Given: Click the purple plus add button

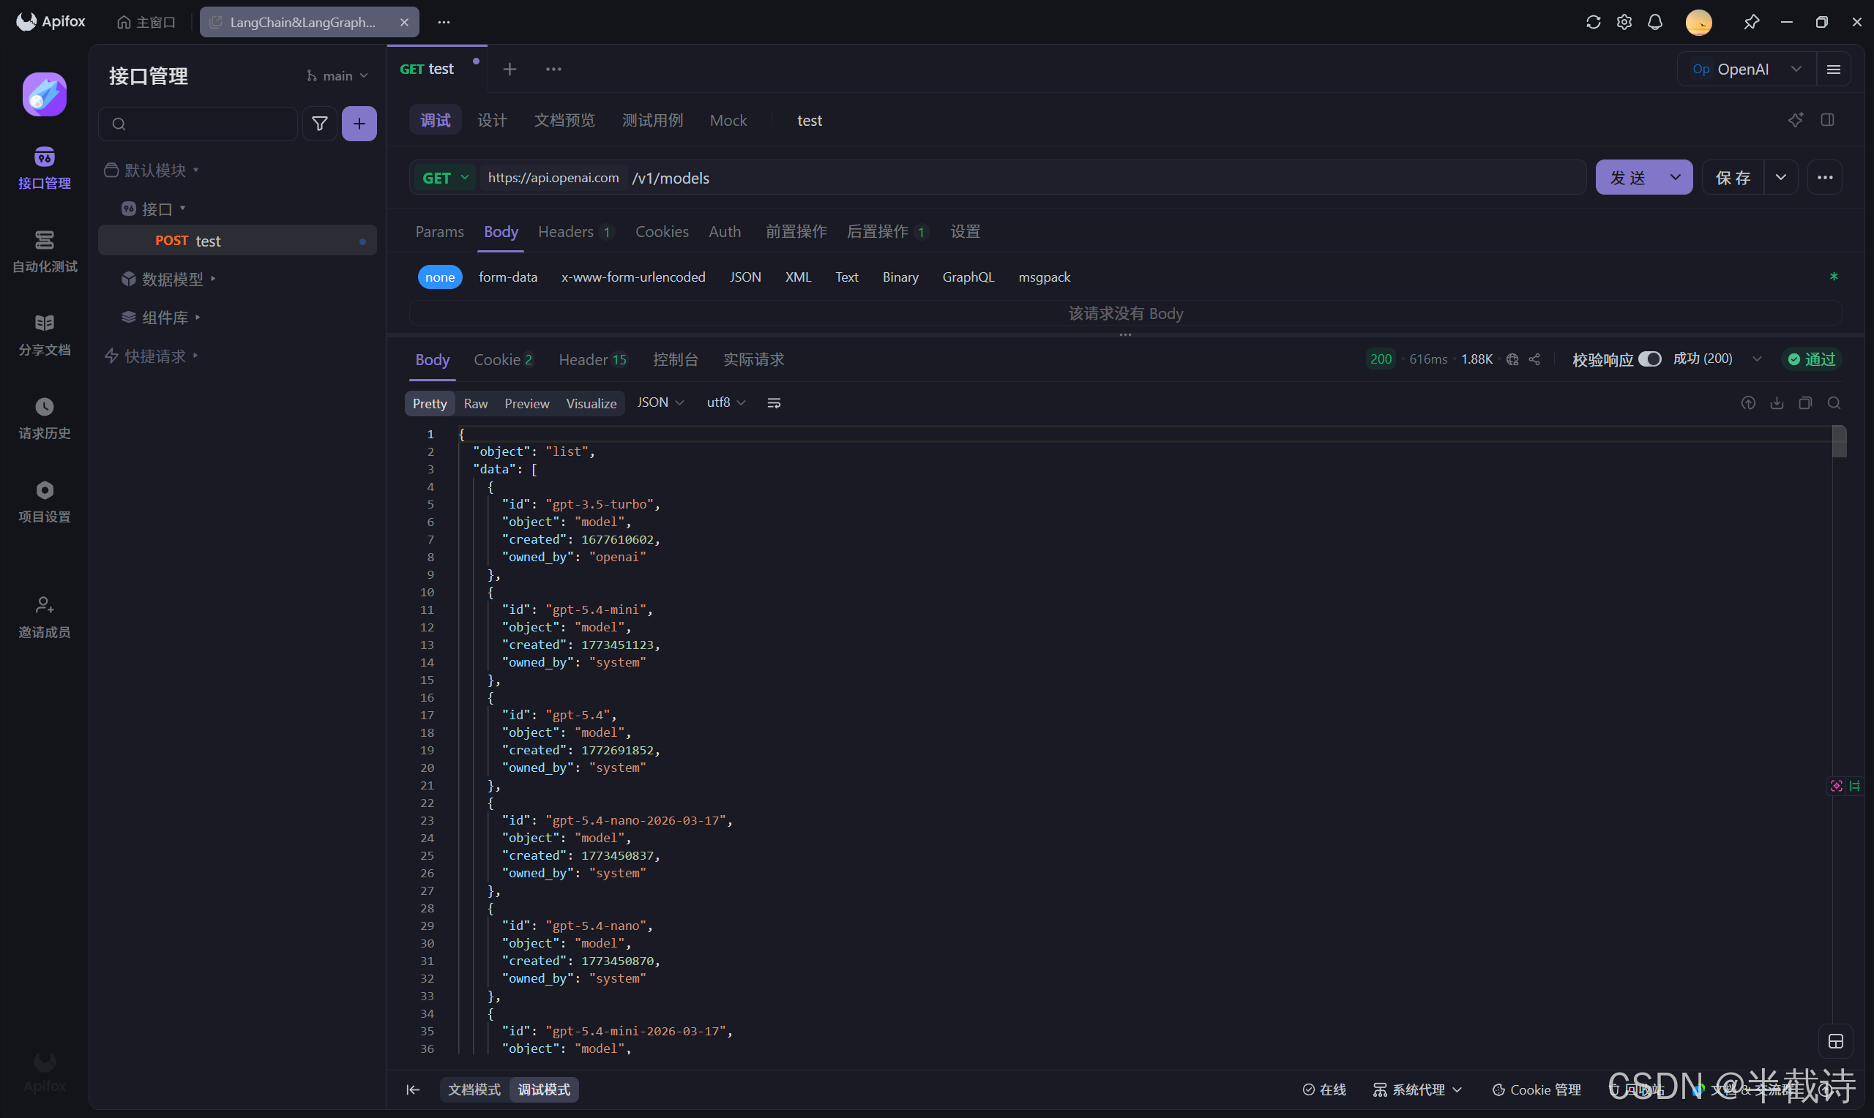Looking at the screenshot, I should pos(359,124).
